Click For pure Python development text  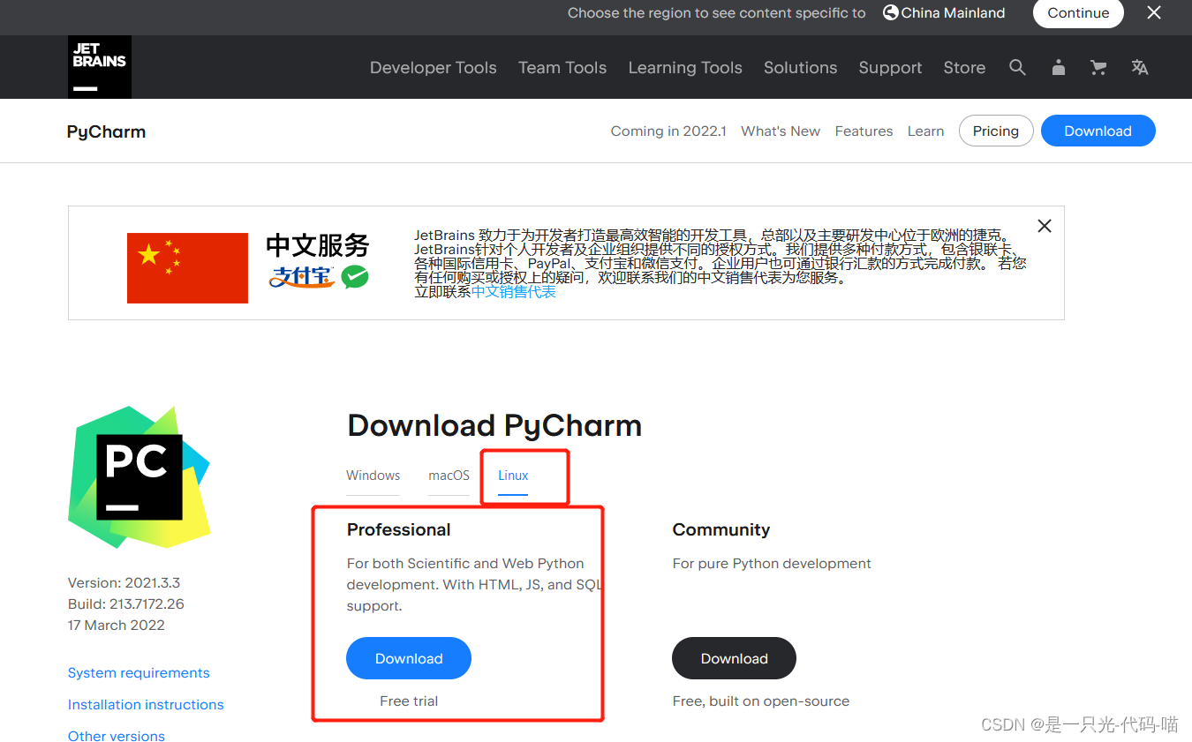point(772,563)
